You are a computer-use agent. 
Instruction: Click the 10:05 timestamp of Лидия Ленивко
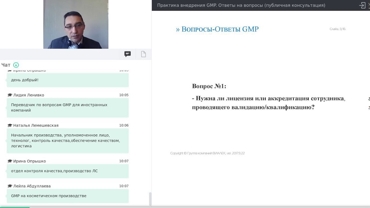124,95
